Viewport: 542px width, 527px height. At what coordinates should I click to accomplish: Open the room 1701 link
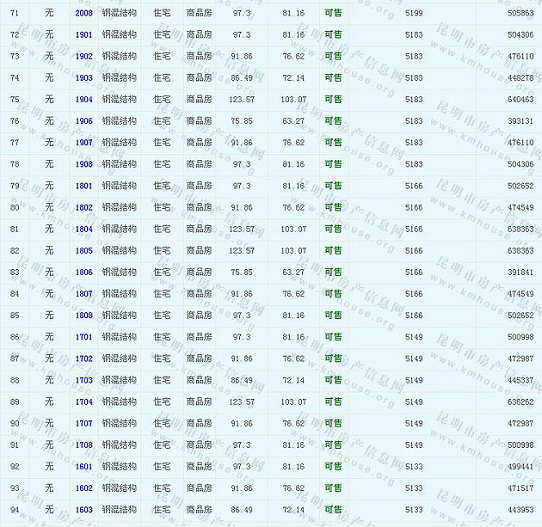(83, 337)
